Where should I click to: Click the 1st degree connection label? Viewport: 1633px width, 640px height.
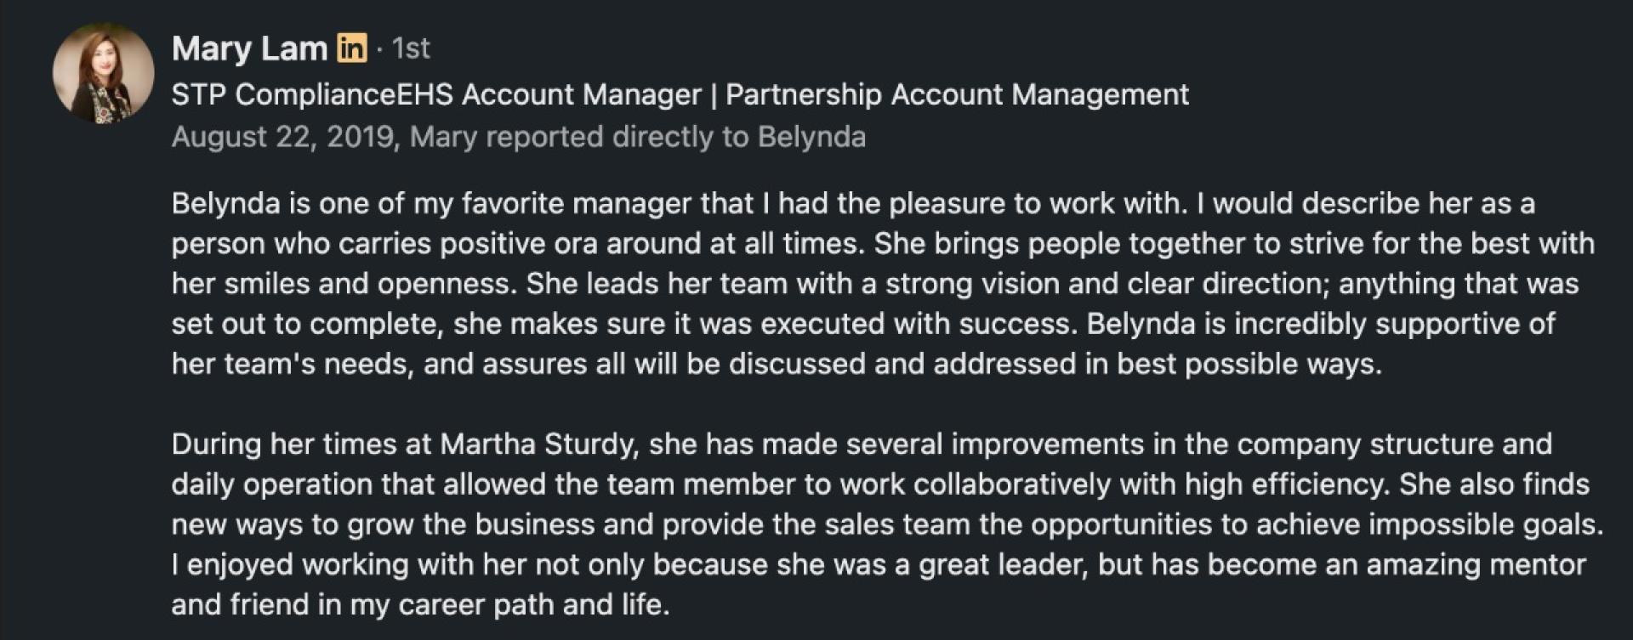(412, 49)
